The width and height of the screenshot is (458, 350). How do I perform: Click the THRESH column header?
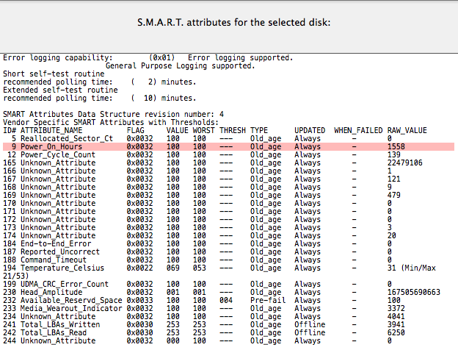233,131
